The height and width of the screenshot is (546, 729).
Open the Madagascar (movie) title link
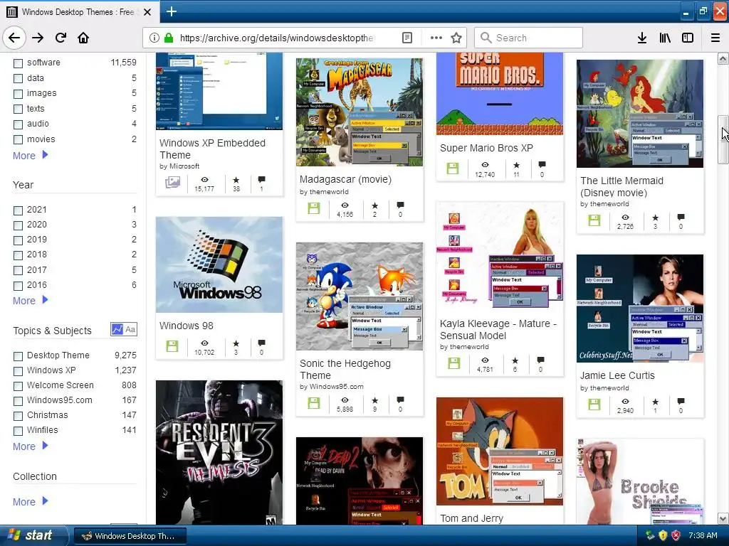point(345,179)
